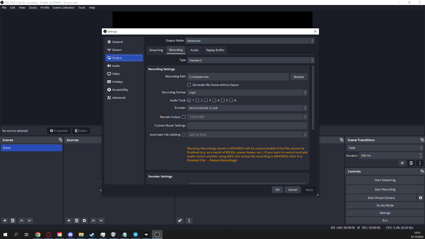Enable audio track 4
Screen dimensions: 425x239
(214, 100)
